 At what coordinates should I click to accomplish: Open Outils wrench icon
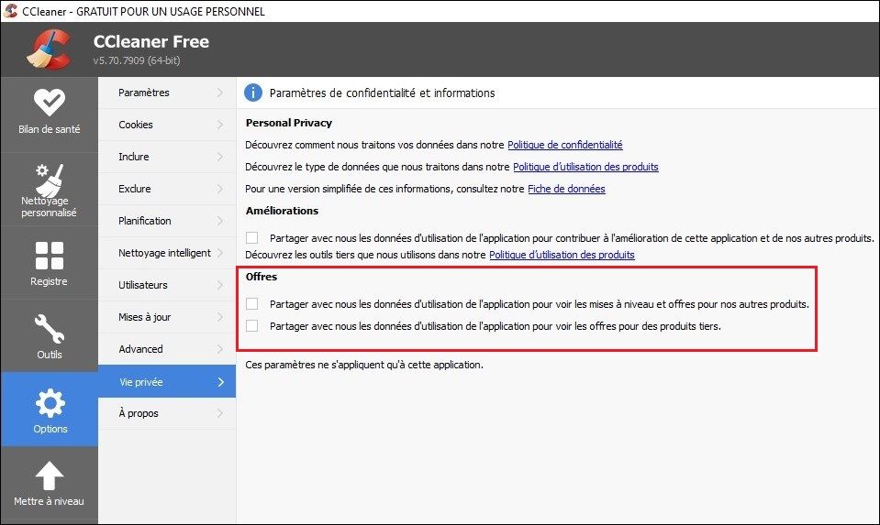pyautogui.click(x=50, y=329)
